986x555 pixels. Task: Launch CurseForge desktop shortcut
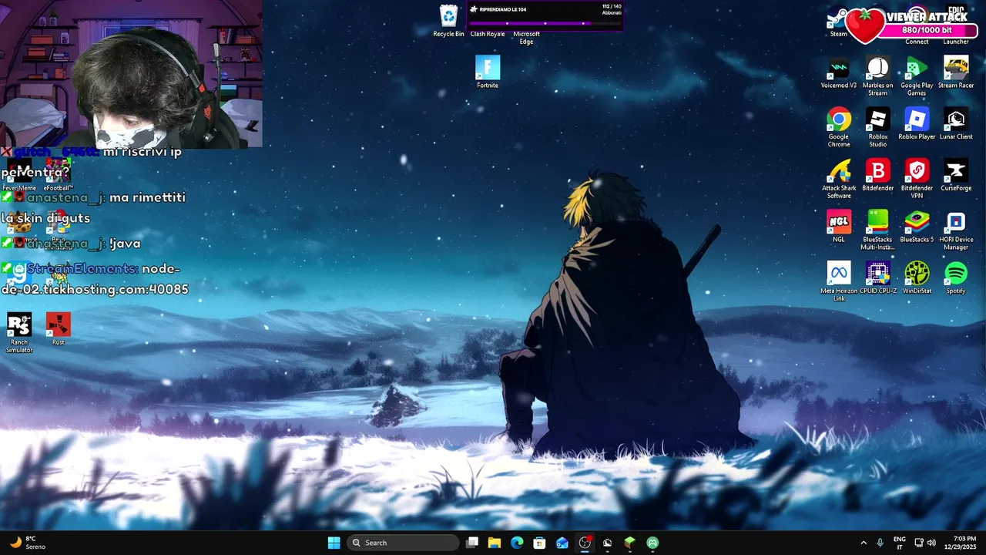(x=956, y=175)
